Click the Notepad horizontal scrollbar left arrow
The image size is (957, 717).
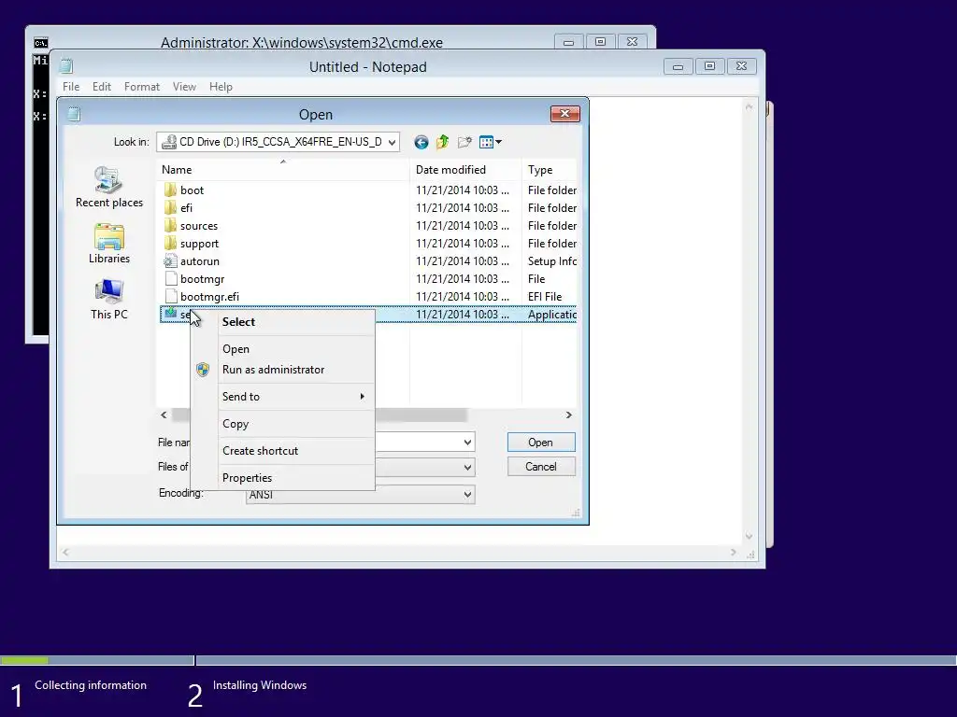click(65, 553)
